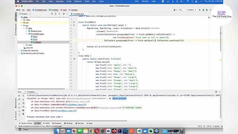Image resolution: width=238 pixels, height=134 pixels.
Task: Editor error indicator at top right
Action: tap(209, 17)
